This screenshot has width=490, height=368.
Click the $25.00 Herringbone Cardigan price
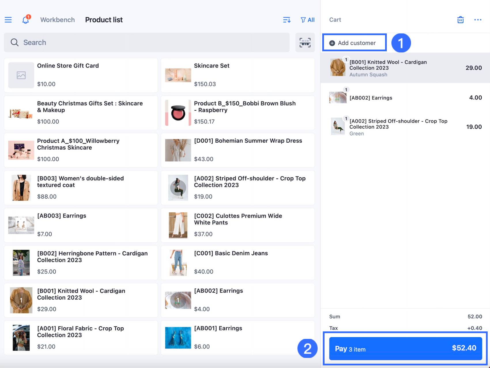(47, 271)
